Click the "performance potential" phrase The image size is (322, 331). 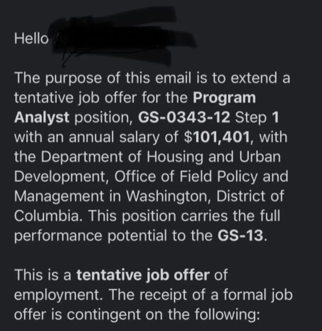(91, 236)
